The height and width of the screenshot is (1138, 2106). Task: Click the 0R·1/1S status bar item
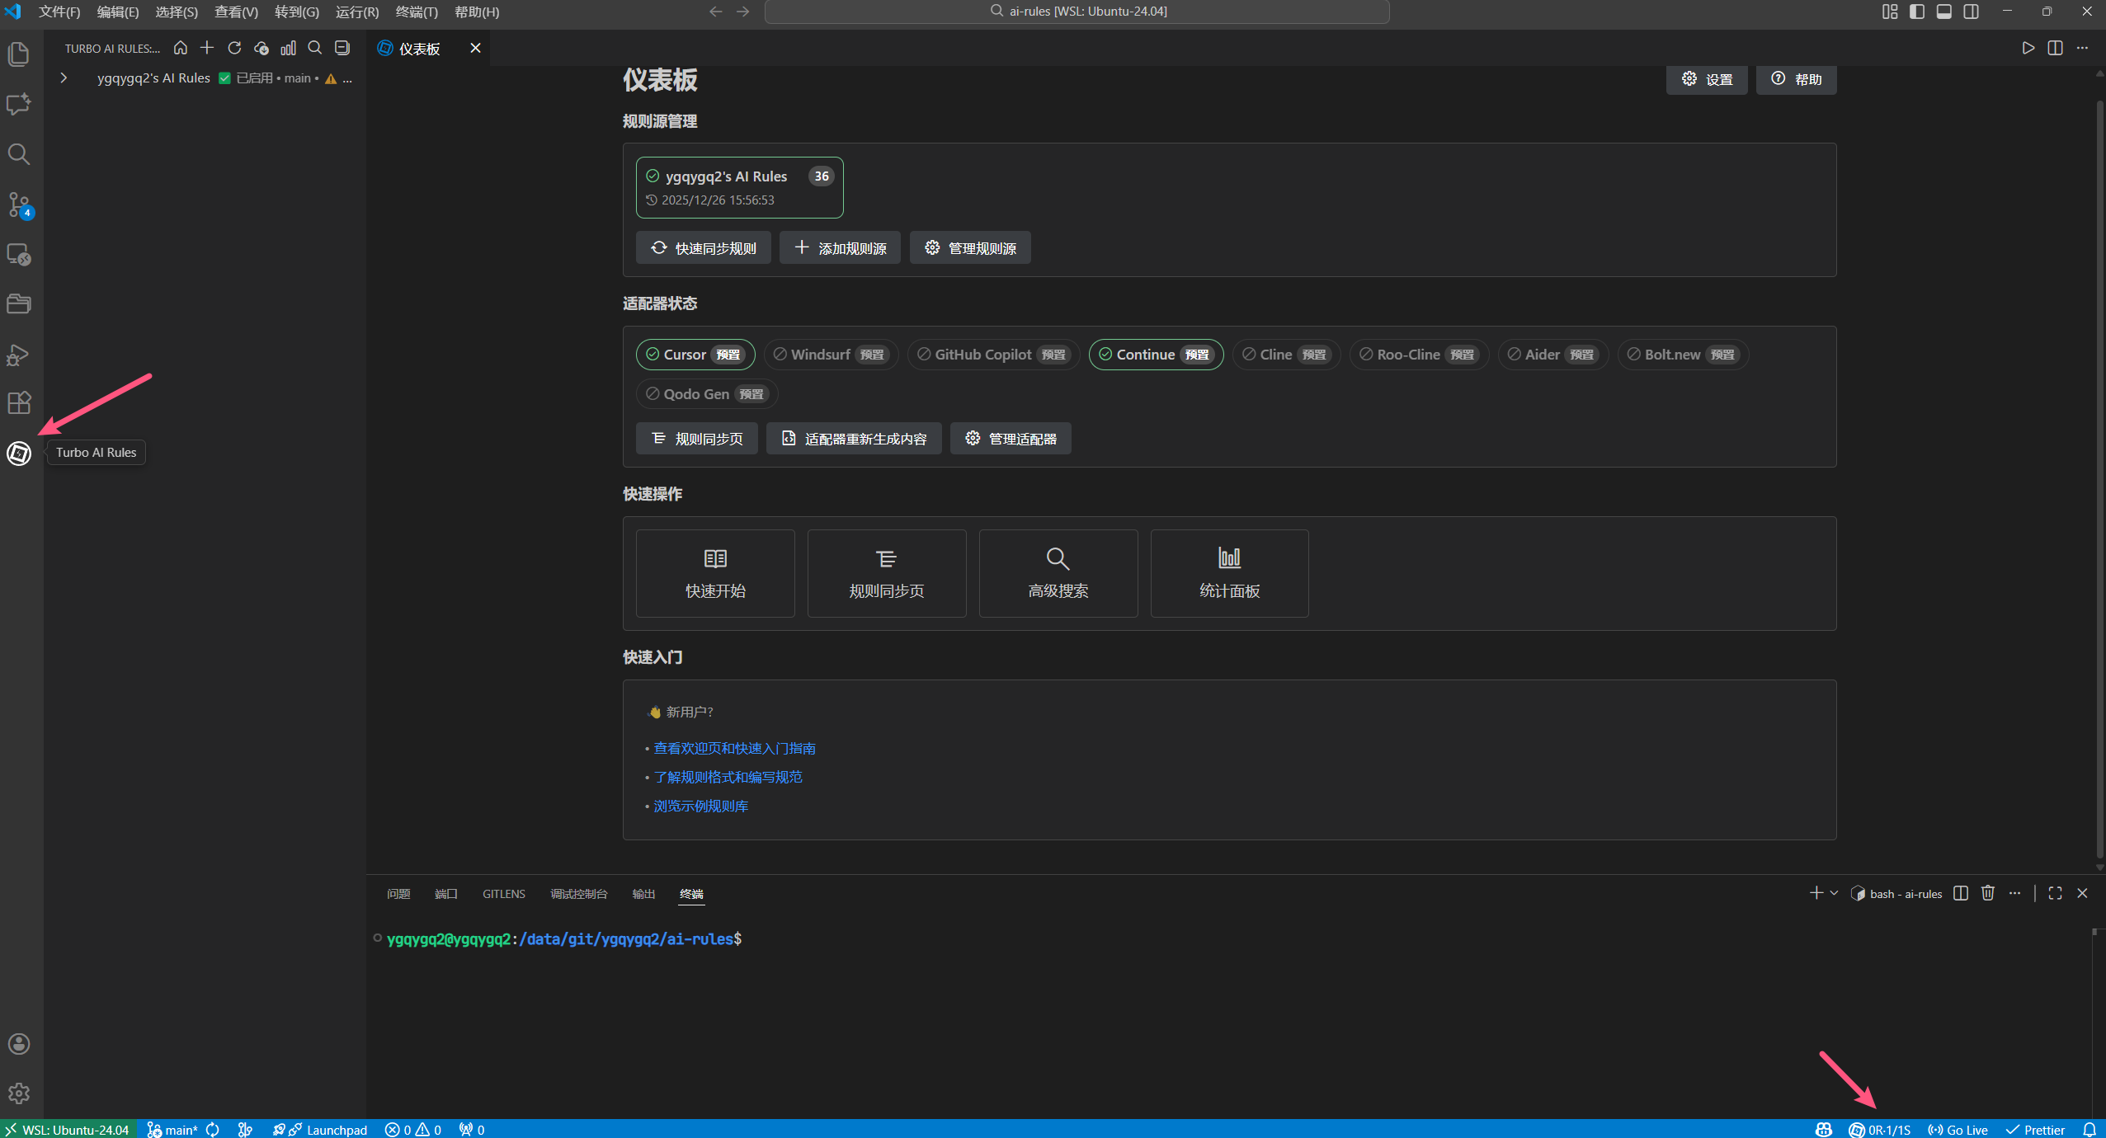[1880, 1130]
